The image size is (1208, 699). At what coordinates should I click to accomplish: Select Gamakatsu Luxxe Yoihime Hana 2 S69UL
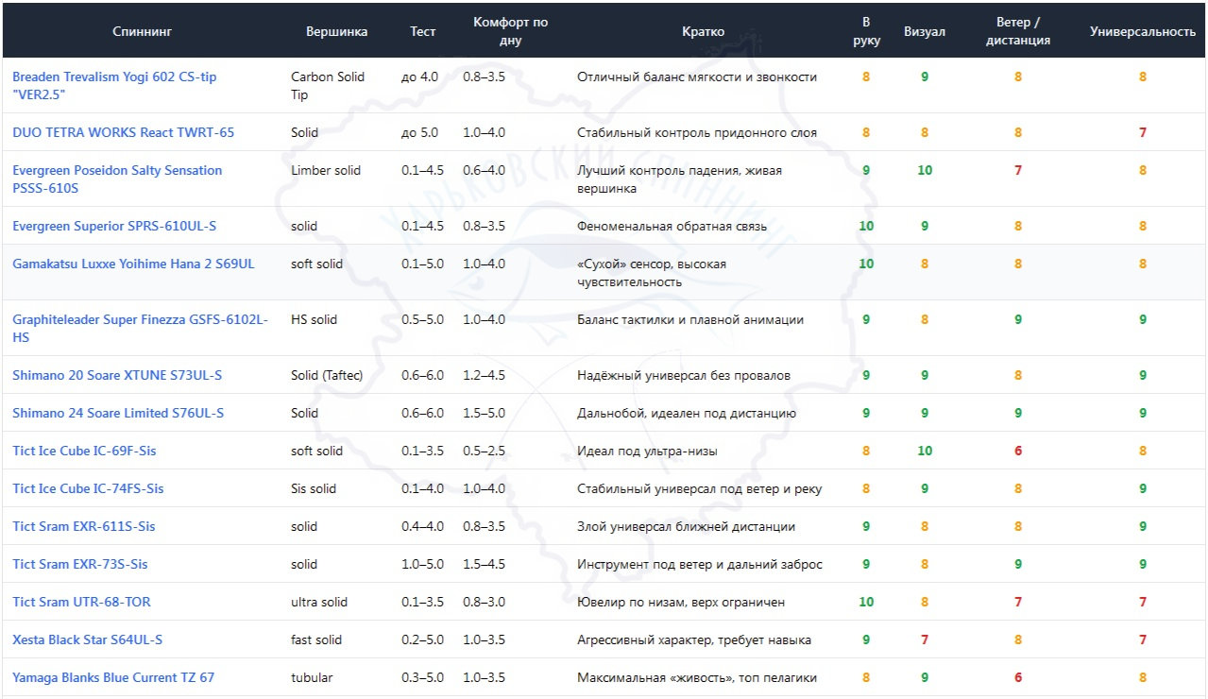pyautogui.click(x=133, y=264)
